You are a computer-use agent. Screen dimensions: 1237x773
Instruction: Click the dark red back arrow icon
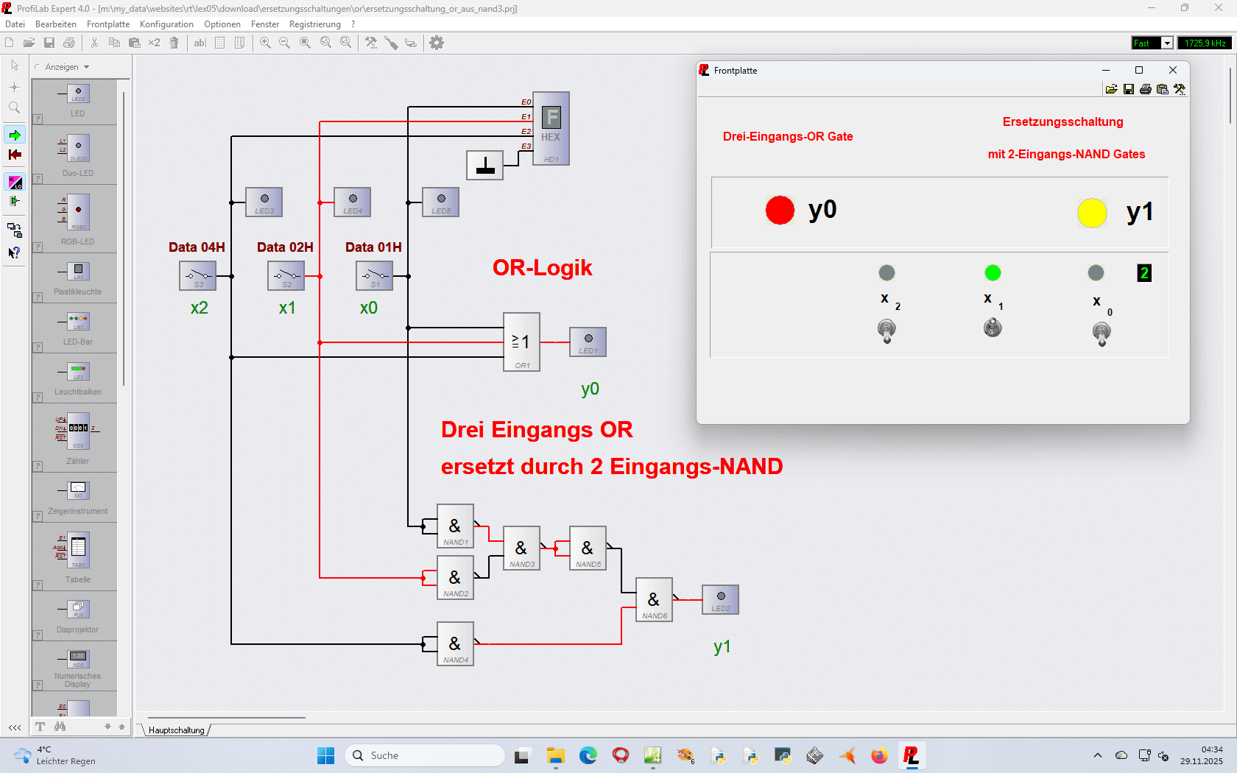15,155
